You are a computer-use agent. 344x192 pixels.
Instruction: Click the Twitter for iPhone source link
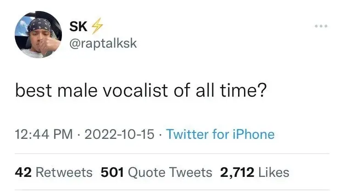[220, 134]
